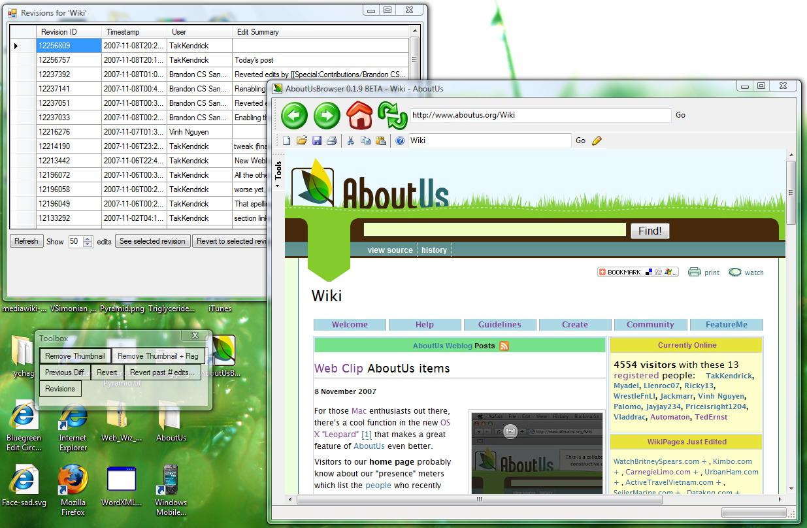Click the Refresh button in Revisions window
Image resolution: width=807 pixels, height=528 pixels.
click(26, 241)
